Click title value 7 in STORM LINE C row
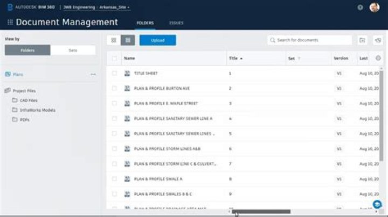 click(x=230, y=164)
